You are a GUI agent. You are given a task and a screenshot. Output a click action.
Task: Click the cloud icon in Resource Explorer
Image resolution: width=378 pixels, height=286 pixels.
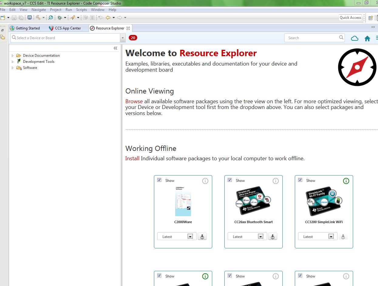click(355, 38)
